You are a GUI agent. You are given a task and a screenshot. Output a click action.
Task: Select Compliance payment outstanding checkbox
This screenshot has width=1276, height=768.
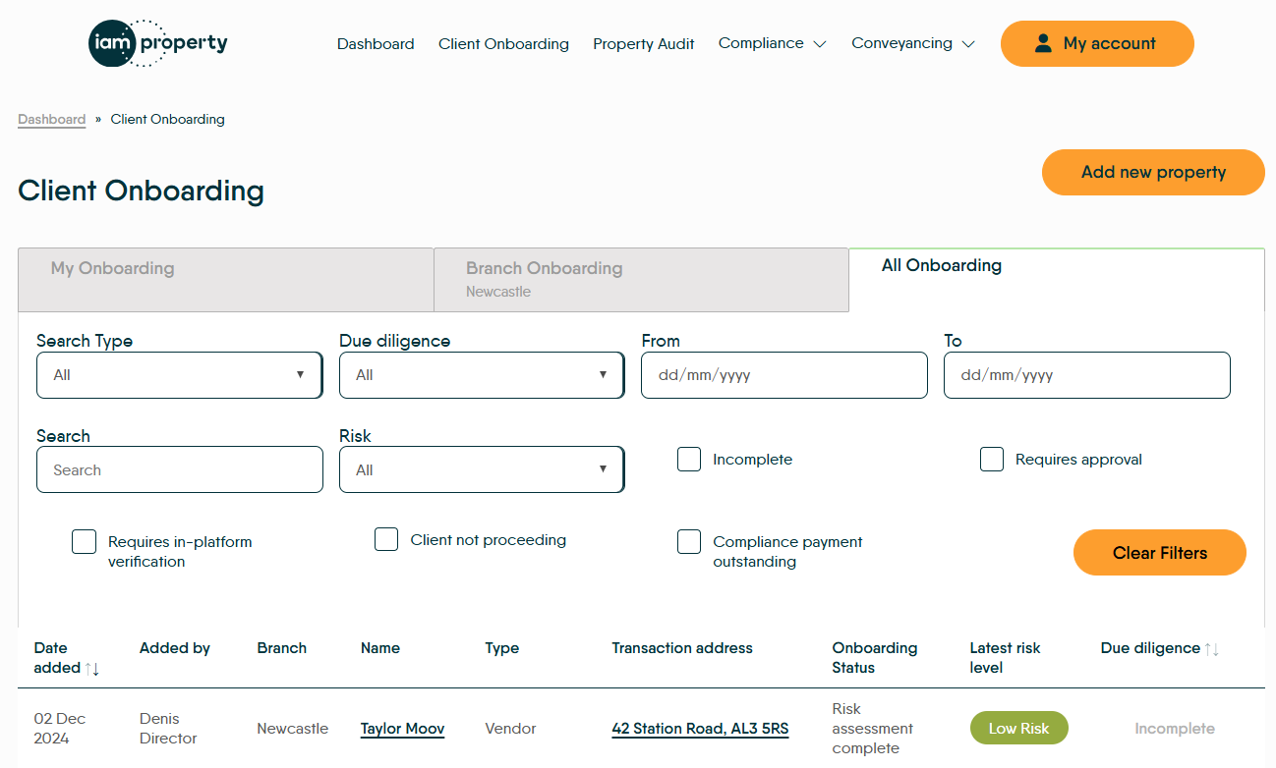point(689,541)
